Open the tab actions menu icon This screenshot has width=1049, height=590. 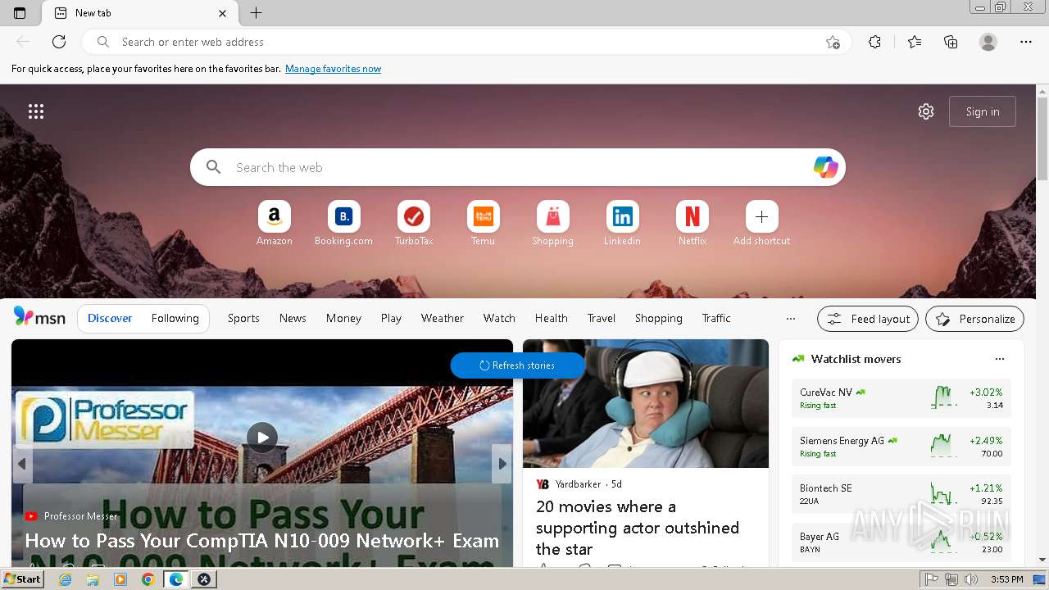pos(20,13)
